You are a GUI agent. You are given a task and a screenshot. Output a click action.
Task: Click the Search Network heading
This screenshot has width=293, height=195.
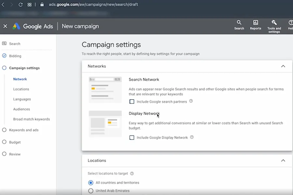(144, 80)
